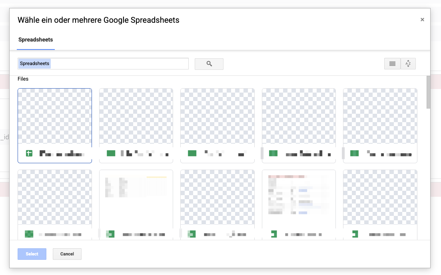Click the Sheets icon on the blue-outlined file

[x=29, y=153]
